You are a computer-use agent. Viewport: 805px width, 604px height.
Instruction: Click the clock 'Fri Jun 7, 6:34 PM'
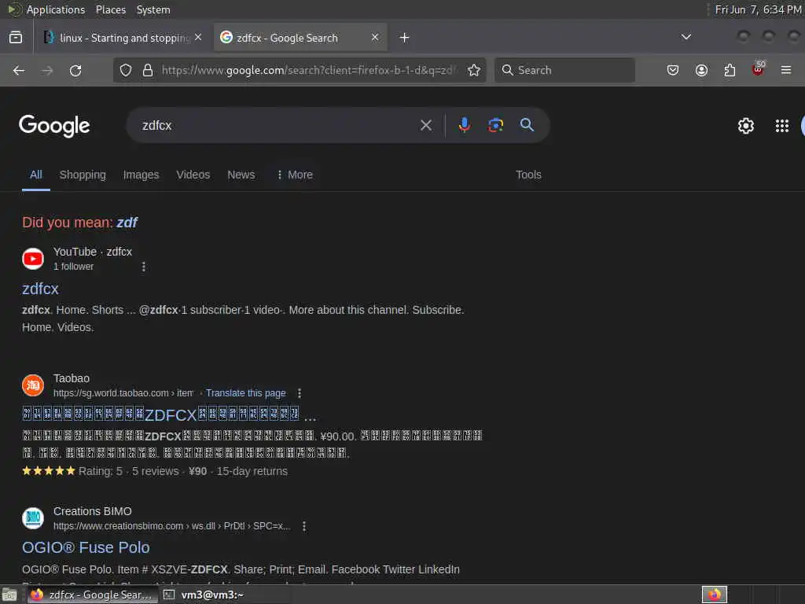[759, 9]
